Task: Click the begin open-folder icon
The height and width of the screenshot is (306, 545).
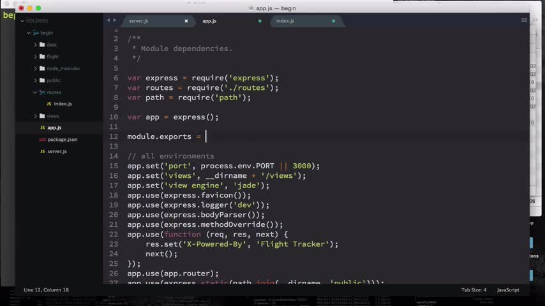Action: pos(36,33)
